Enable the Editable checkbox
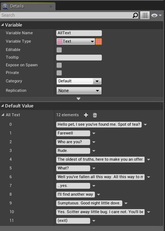 pos(59,50)
